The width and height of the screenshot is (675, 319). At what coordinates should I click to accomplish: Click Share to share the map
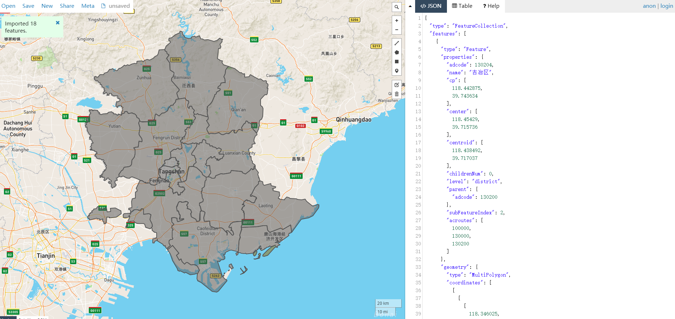coord(67,6)
